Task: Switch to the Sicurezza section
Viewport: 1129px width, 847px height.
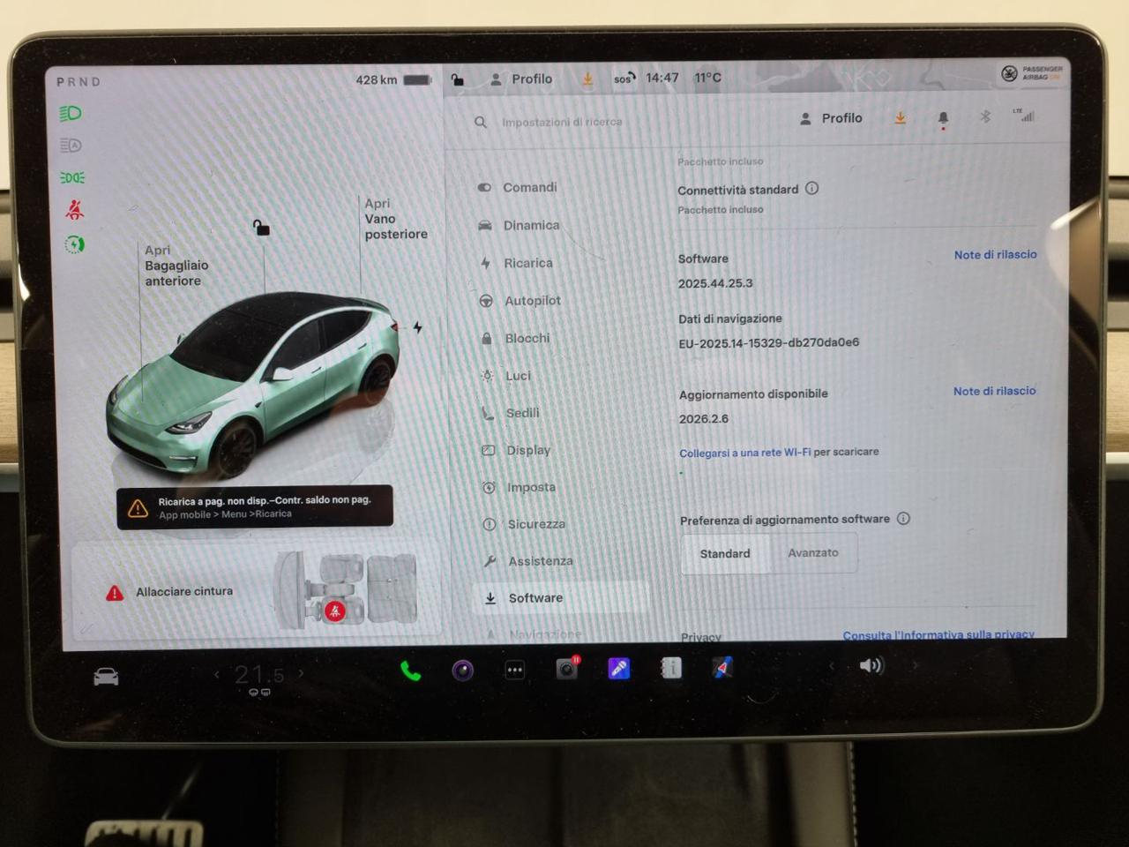Action: 535,523
